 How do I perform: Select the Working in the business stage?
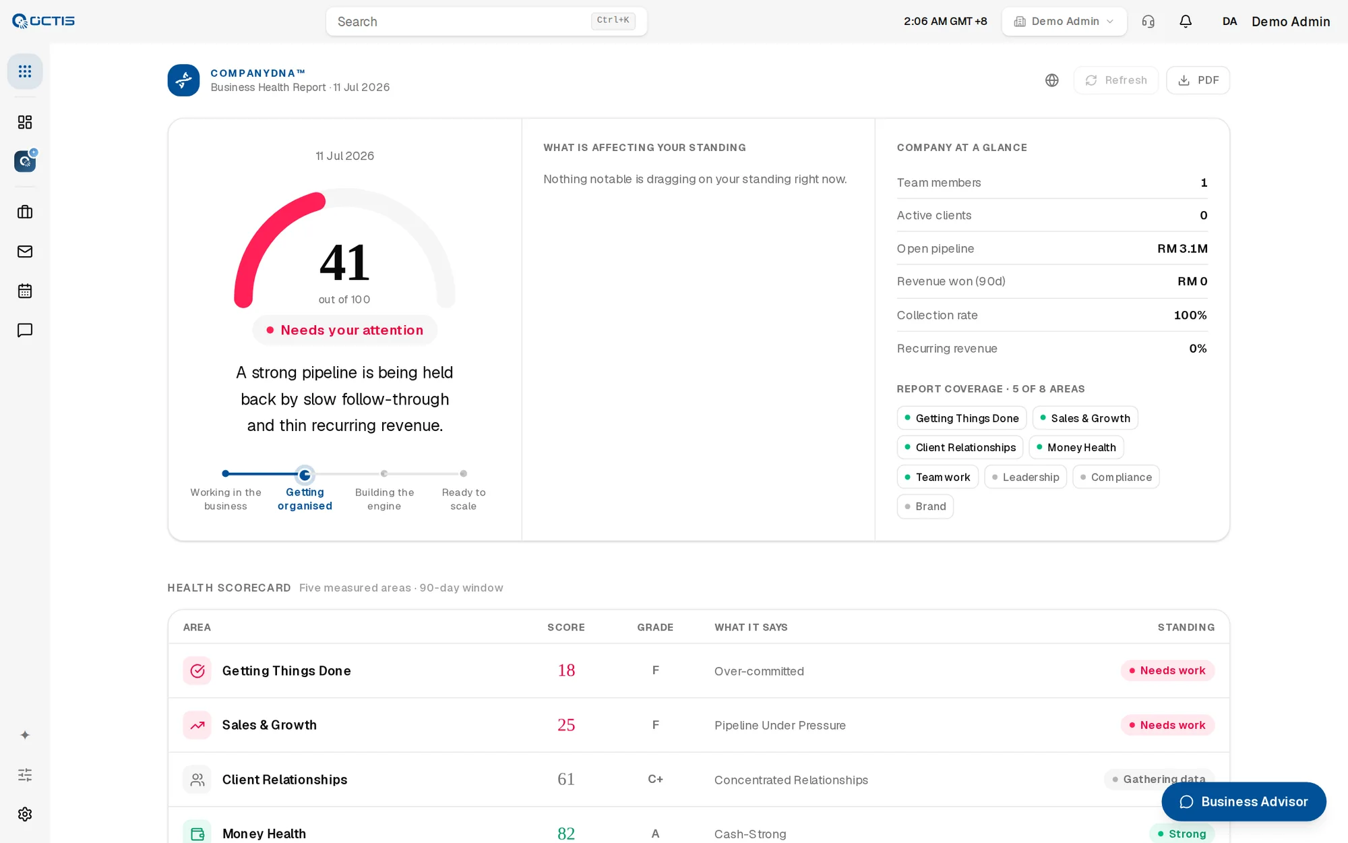[226, 492]
